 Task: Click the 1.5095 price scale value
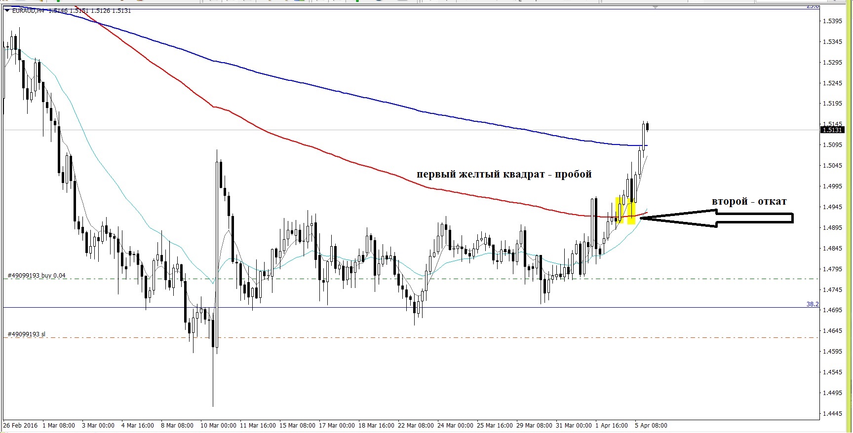(x=832, y=145)
